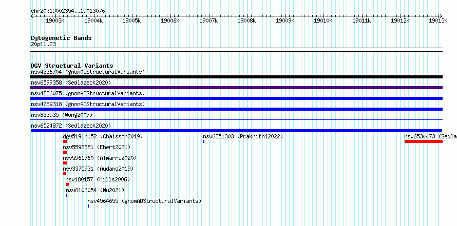
Task: Click the red nsv5598851 marker
Action: pos(65,152)
